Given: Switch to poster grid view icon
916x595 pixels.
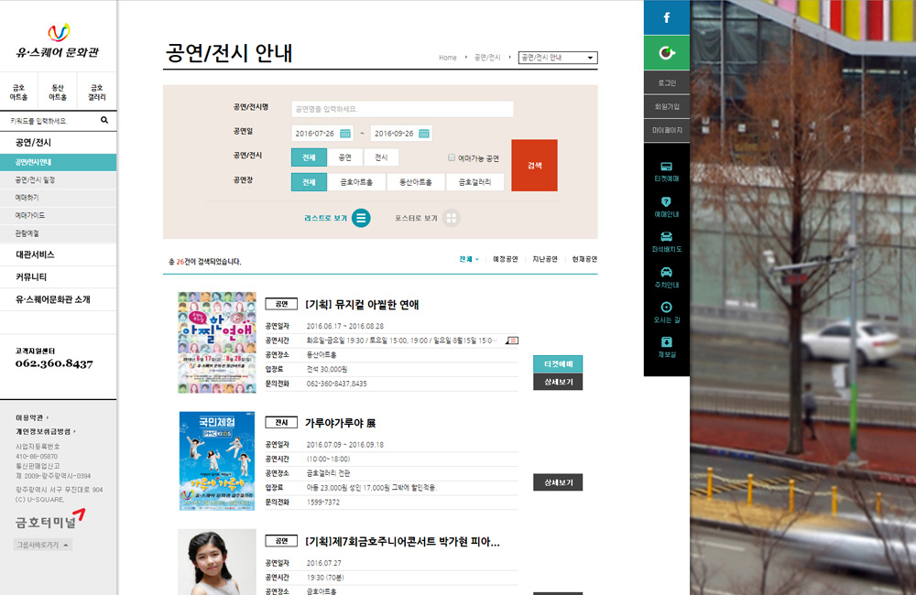Looking at the screenshot, I should [451, 219].
